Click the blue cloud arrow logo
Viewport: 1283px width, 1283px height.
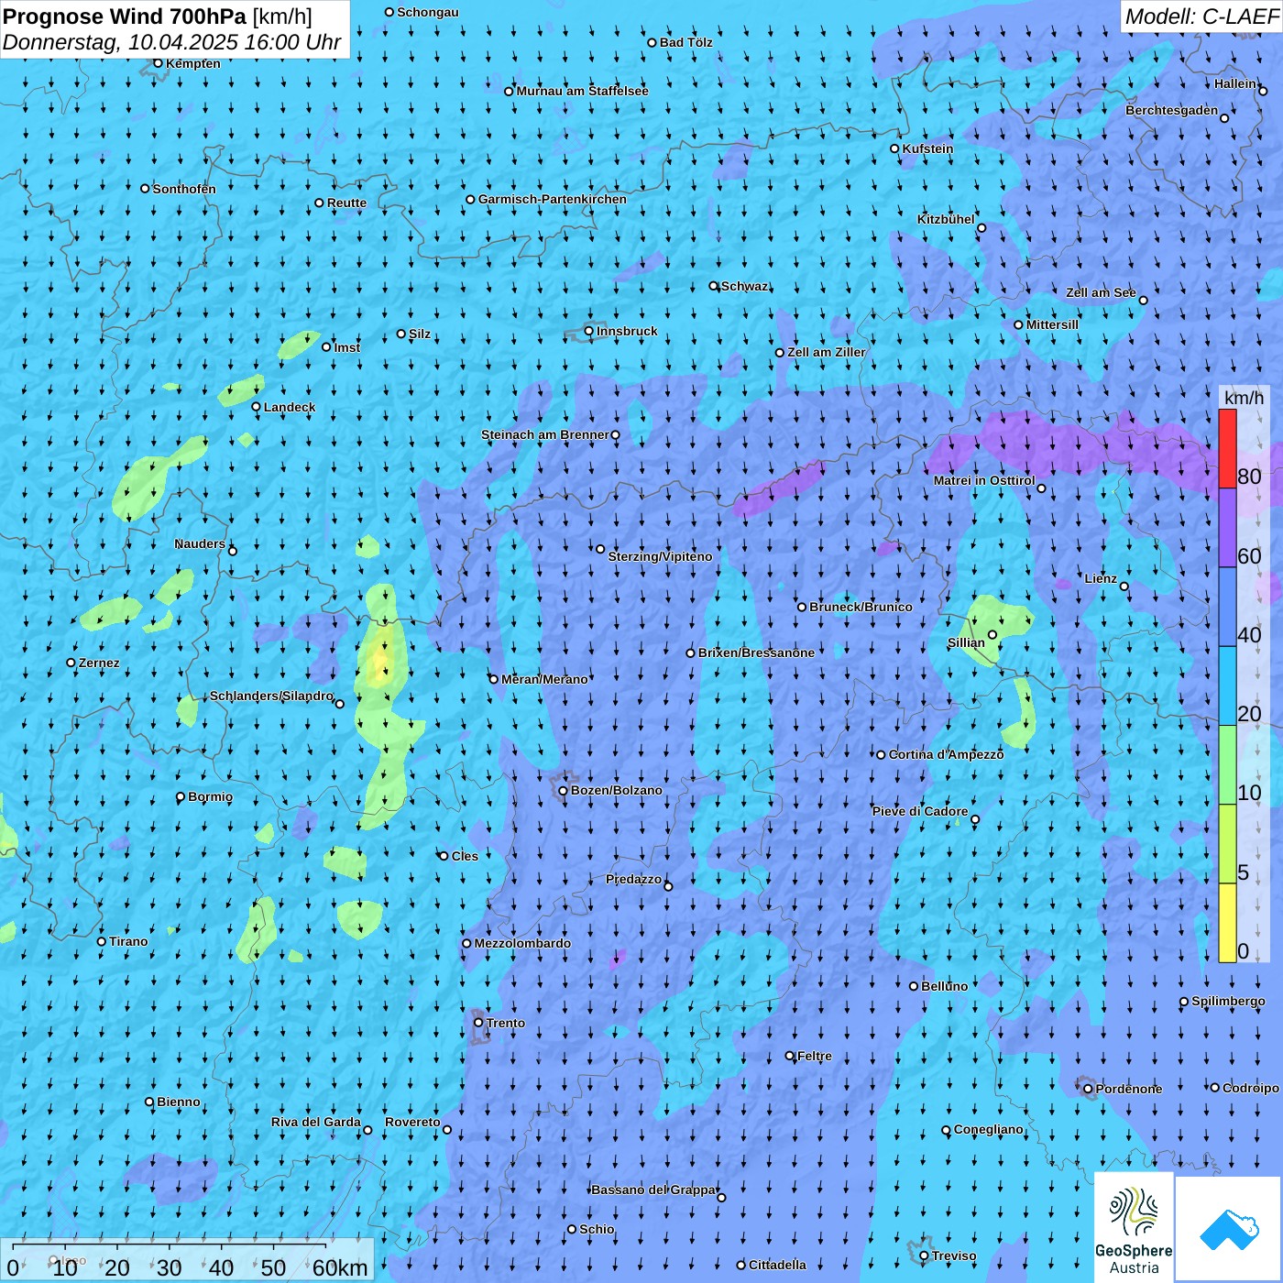(x=1229, y=1229)
